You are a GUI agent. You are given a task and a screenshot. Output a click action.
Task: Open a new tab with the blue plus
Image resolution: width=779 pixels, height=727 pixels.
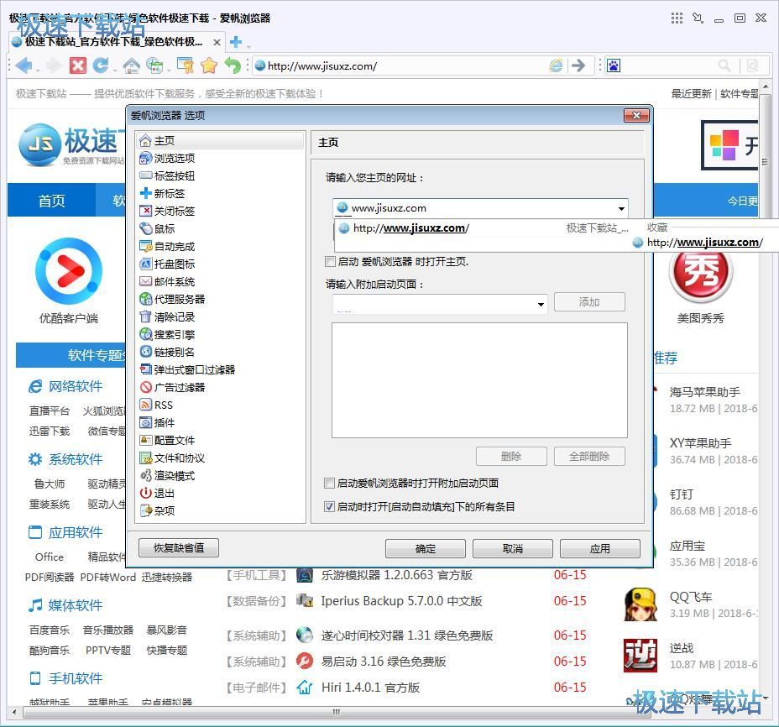click(236, 42)
